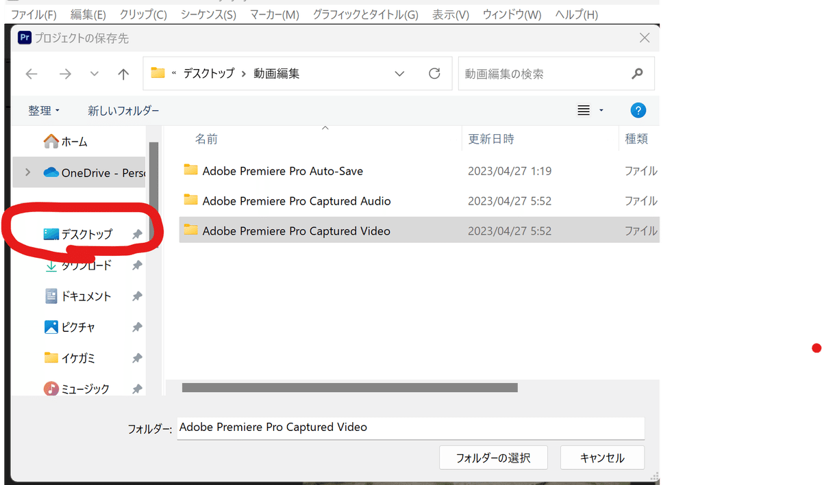Expand the OneDrive tree node
This screenshot has height=485, width=822.
[27, 172]
